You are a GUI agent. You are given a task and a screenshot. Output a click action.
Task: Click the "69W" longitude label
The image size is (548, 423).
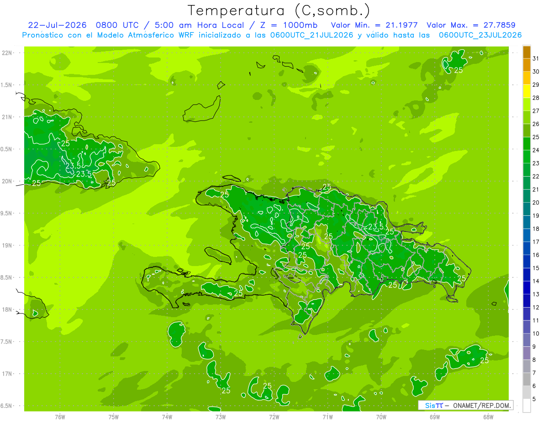pyautogui.click(x=435, y=417)
